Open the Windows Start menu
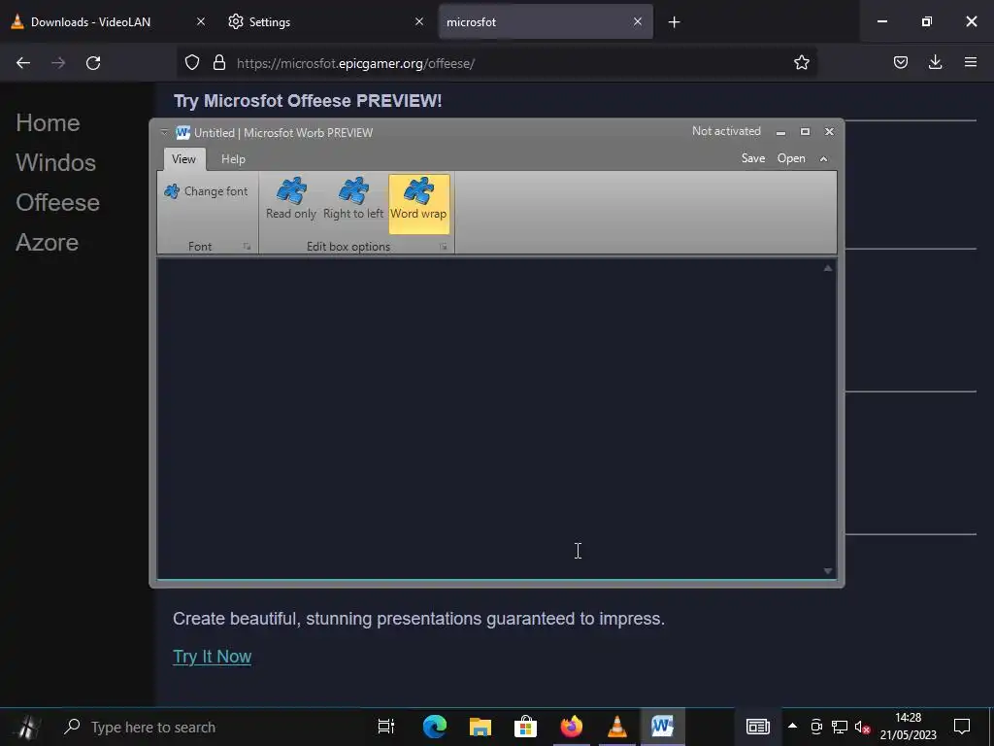 click(x=27, y=727)
